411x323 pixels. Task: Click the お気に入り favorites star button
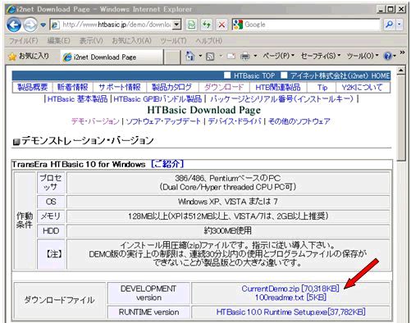[x=29, y=57]
